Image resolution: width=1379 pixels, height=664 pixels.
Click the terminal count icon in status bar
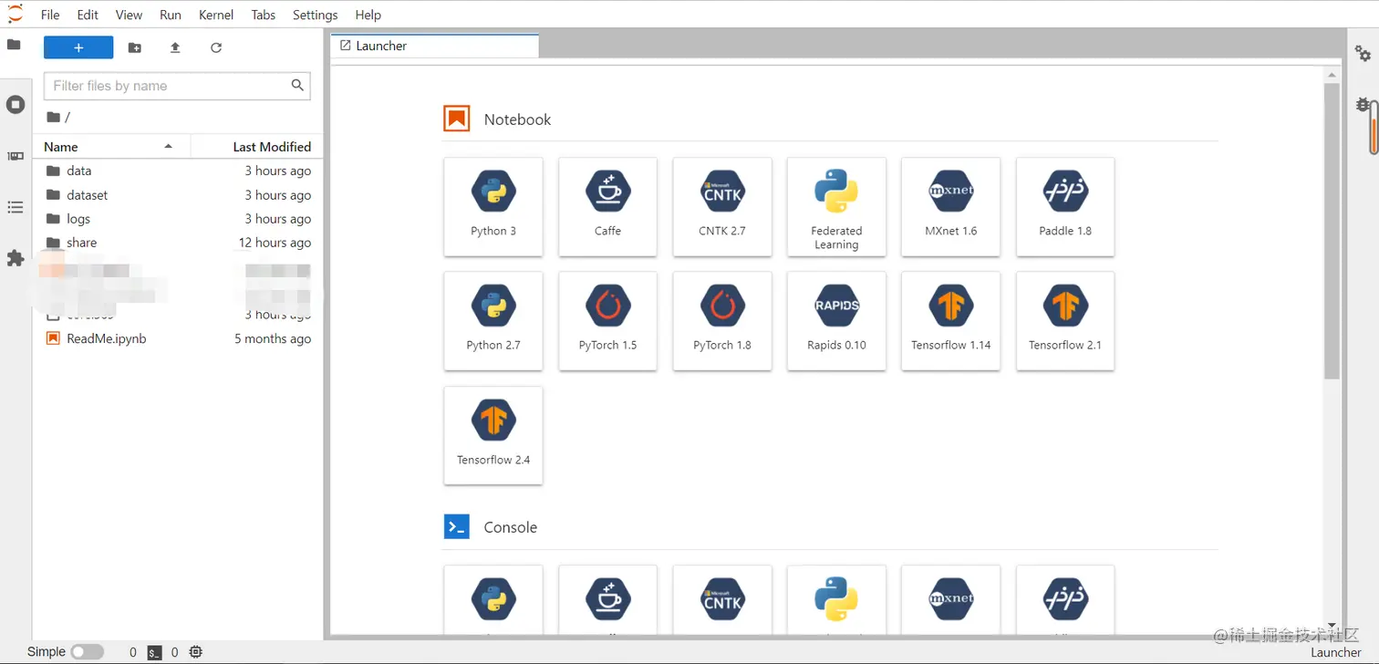pyautogui.click(x=155, y=652)
